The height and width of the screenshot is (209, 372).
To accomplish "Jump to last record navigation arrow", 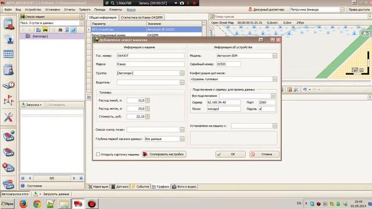I will pyautogui.click(x=81, y=178).
